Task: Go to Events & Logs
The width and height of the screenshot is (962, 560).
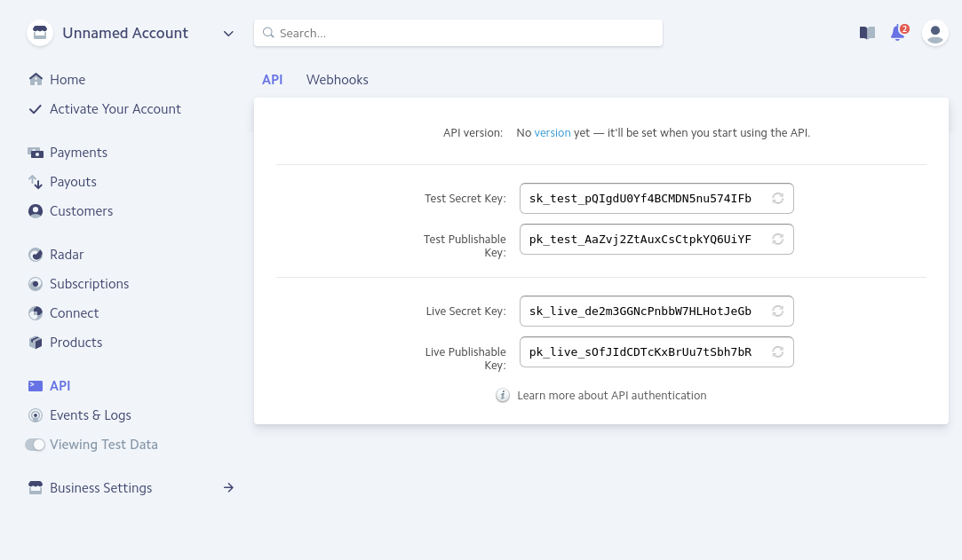Action: [x=90, y=415]
